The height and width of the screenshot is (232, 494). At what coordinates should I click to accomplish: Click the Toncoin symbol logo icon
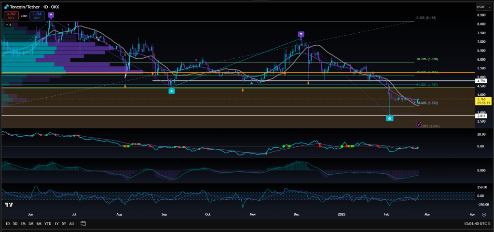pos(6,7)
